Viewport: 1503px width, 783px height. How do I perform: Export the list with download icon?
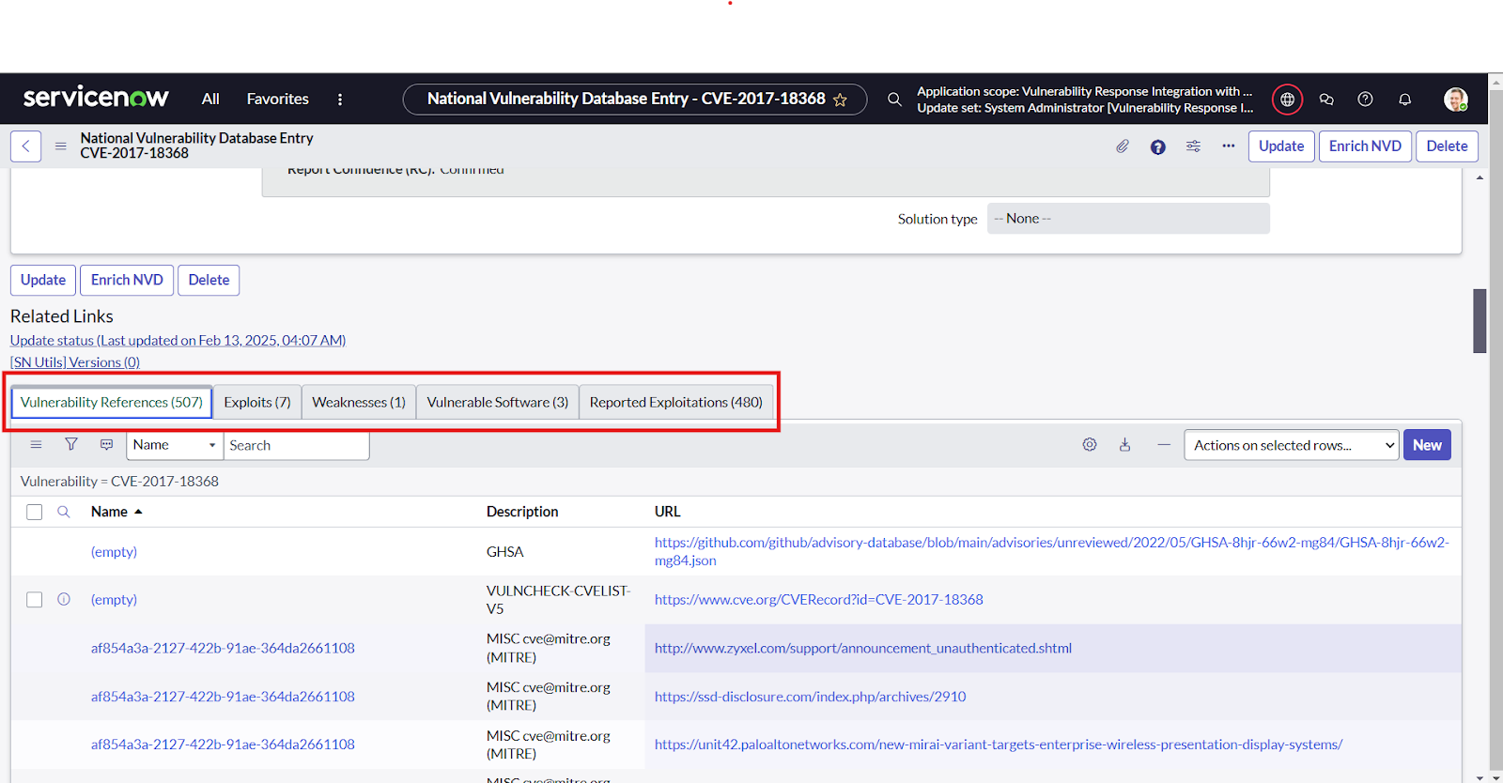tap(1124, 444)
